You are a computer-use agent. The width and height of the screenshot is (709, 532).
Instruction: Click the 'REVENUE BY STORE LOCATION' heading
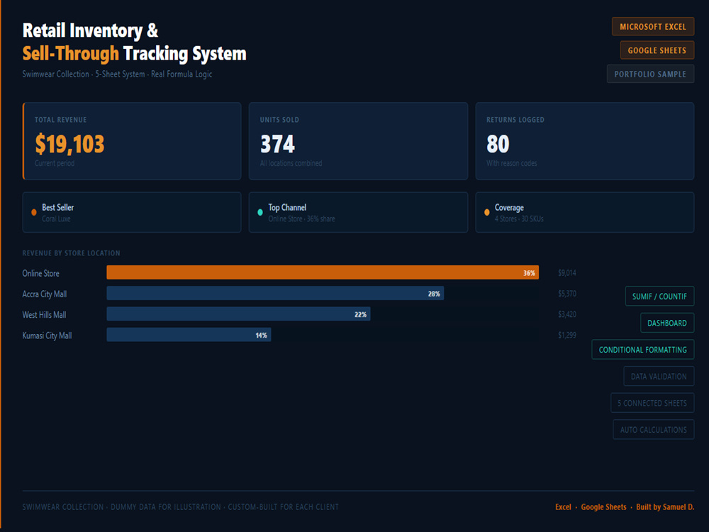[72, 253]
